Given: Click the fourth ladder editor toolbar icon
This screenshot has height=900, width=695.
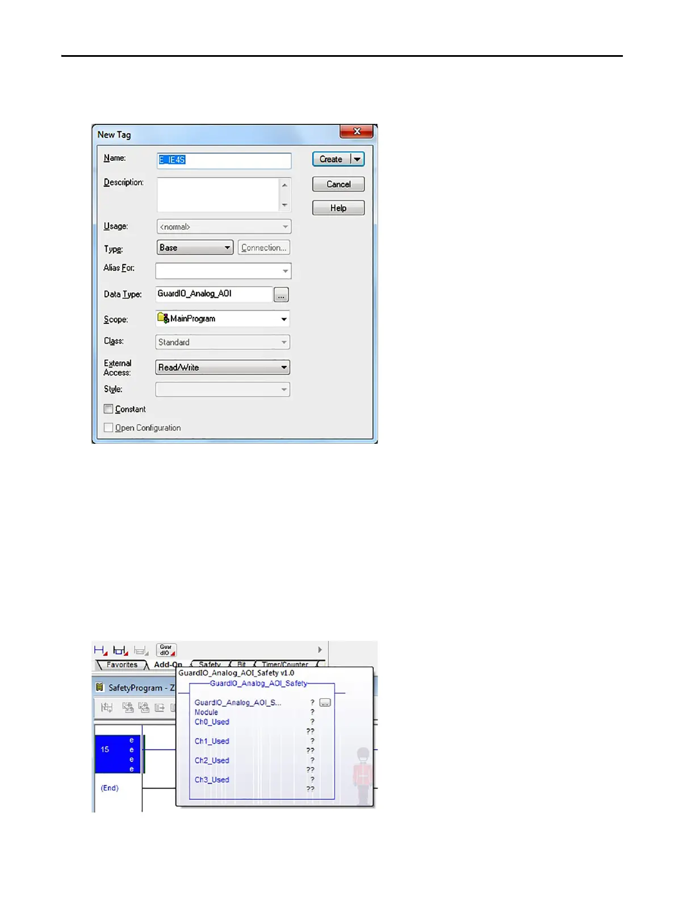Looking at the screenshot, I should (160, 707).
